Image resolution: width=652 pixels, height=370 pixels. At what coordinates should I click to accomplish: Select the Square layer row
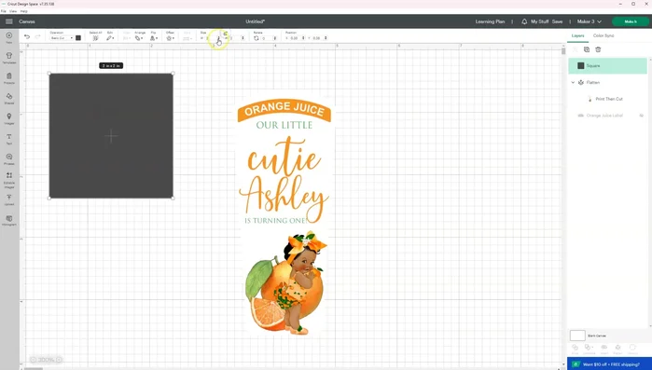click(607, 66)
